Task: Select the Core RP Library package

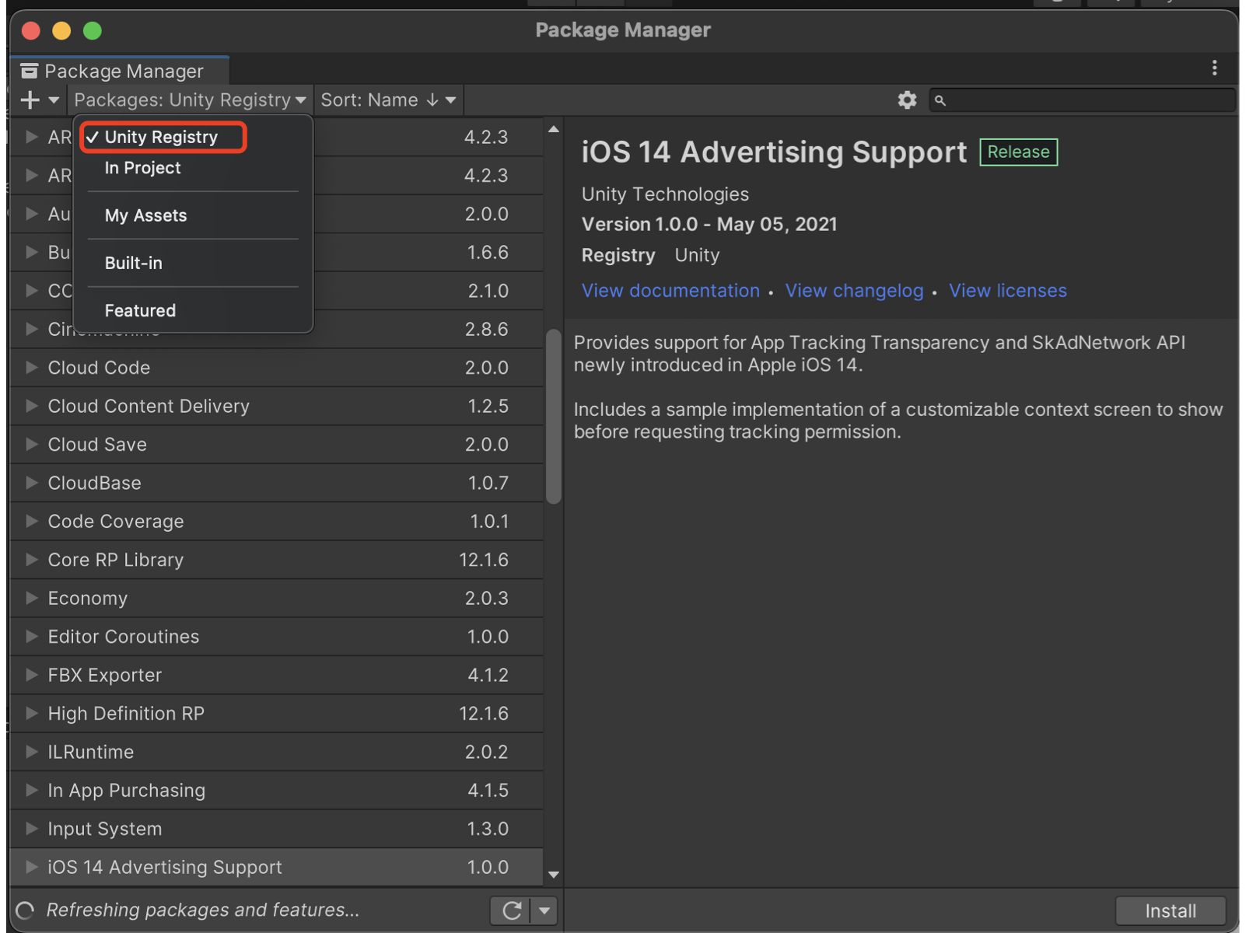Action: click(277, 560)
